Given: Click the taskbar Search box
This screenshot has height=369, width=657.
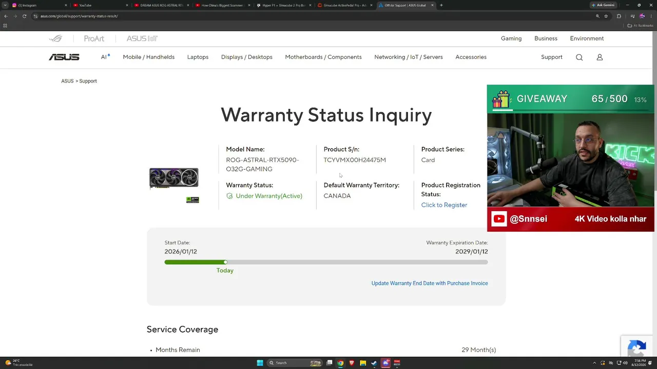Looking at the screenshot, I should [294, 363].
